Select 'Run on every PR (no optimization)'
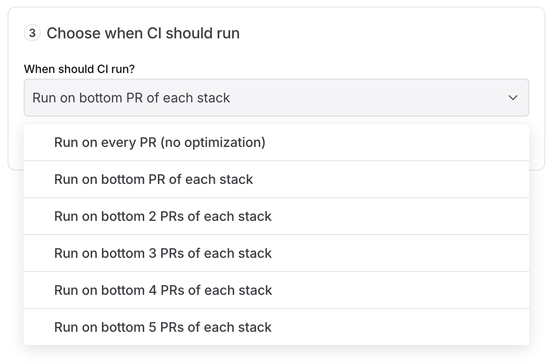This screenshot has height=364, width=550. pos(160,142)
